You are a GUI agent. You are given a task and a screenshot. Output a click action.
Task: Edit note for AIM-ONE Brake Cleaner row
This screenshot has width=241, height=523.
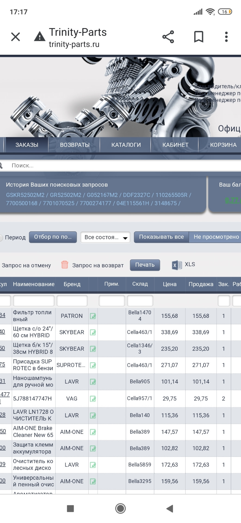click(93, 432)
